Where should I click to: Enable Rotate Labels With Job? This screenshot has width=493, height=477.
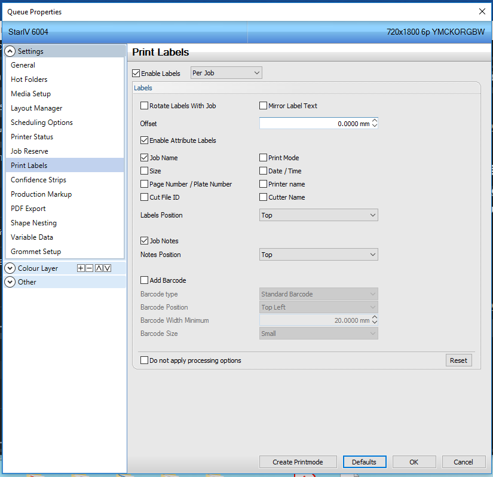[145, 106]
